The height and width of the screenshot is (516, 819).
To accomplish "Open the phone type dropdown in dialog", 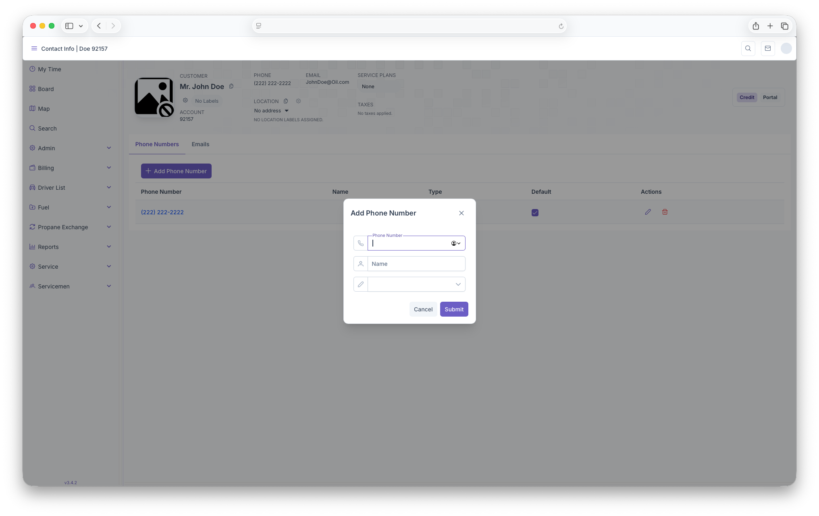I will pyautogui.click(x=416, y=284).
